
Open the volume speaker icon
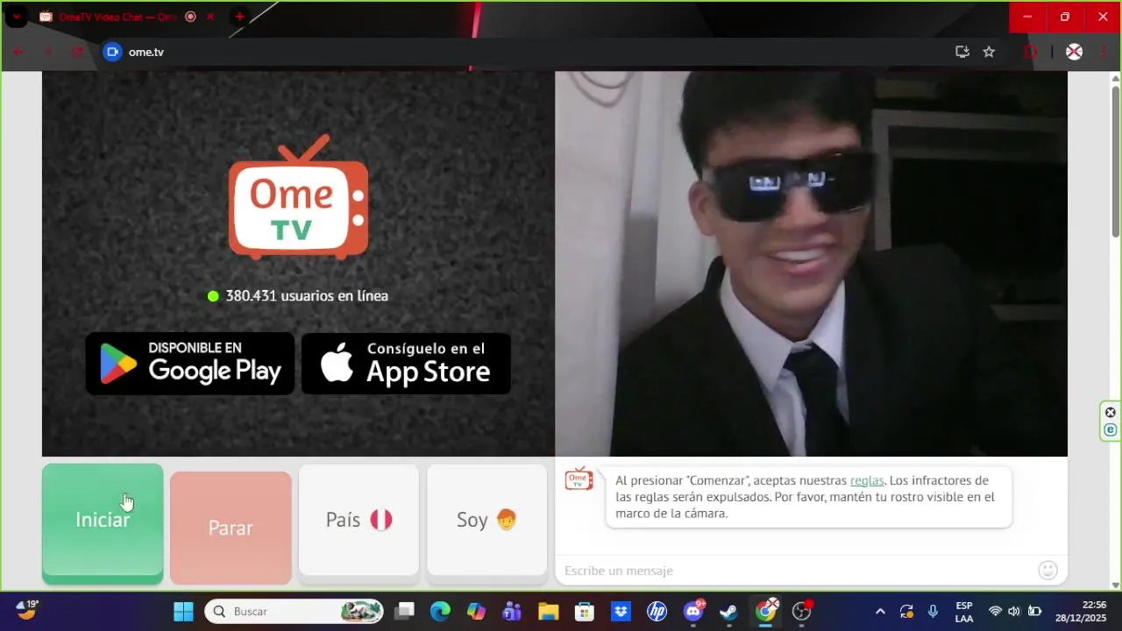[x=1014, y=611]
